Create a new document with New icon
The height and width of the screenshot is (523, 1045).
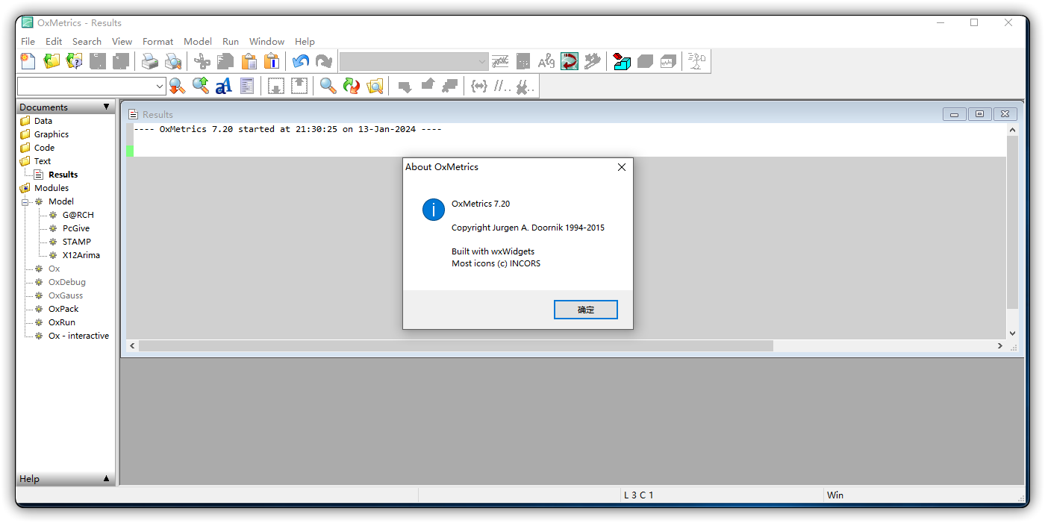pyautogui.click(x=28, y=61)
